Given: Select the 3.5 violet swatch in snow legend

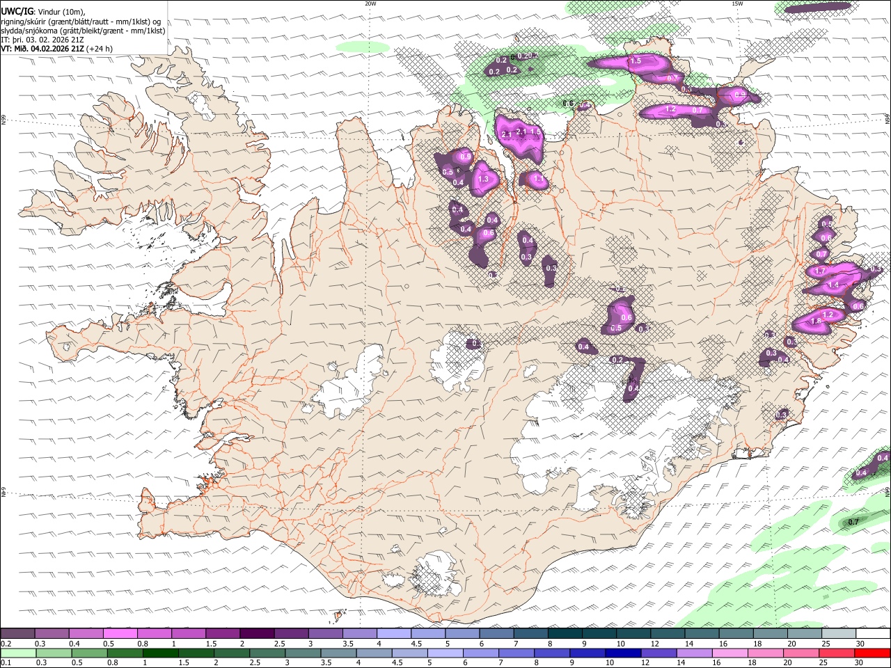Looking at the screenshot, I should (360, 634).
